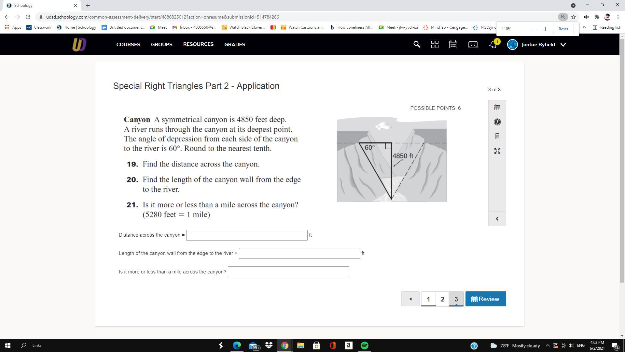Open accessibility options icon in side panel
Screen dimensions: 625x352
497,122
